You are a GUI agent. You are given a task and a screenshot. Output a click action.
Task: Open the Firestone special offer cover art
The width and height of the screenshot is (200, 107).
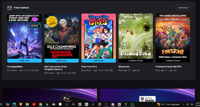coord(173,36)
